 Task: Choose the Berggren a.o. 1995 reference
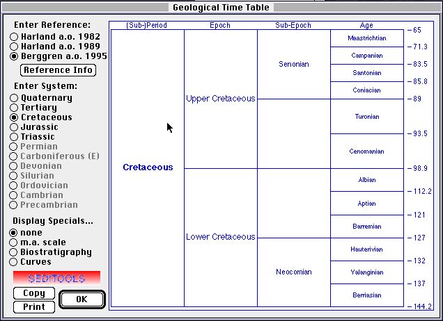pos(14,56)
